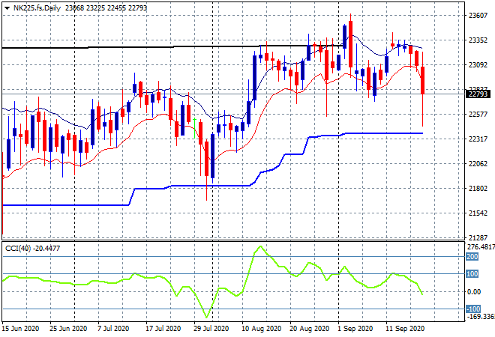Click the 22317 price scale label
Screen dimensions: 495x337
click(478, 139)
